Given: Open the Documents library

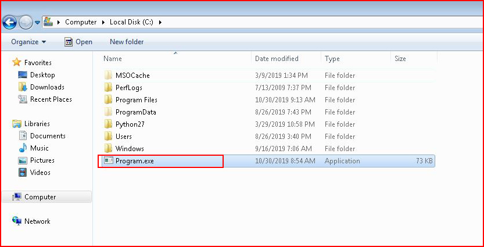Looking at the screenshot, I should pyautogui.click(x=48, y=136).
